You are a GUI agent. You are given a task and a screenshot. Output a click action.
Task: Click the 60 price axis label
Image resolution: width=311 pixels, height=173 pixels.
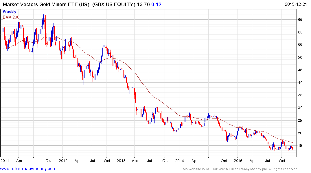pos(300,32)
